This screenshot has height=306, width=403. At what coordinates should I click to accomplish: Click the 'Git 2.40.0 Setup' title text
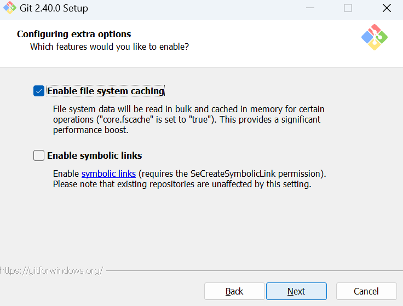(x=54, y=8)
